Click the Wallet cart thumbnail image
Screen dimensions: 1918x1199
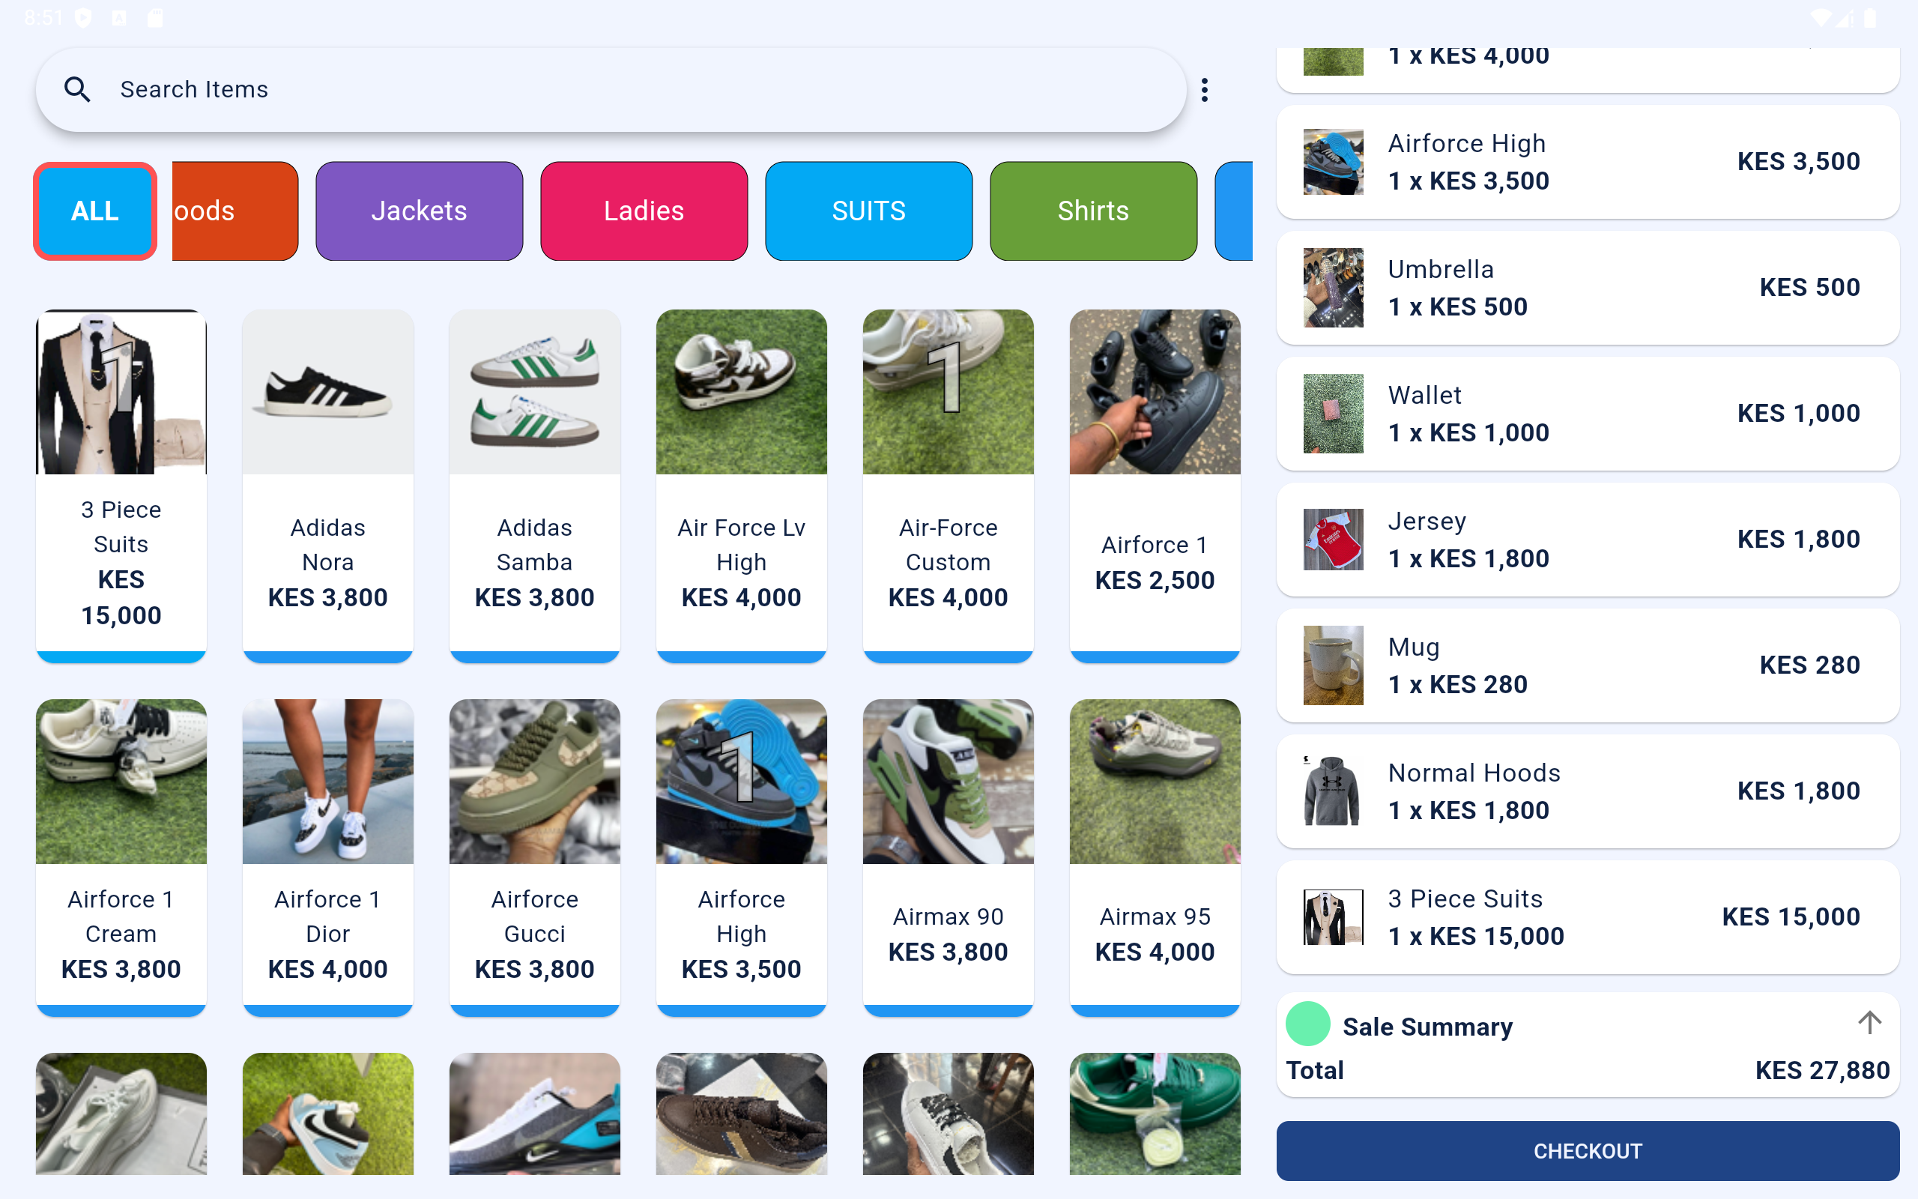coord(1333,414)
